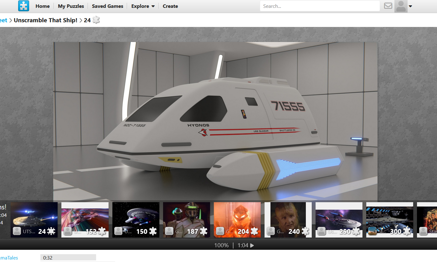Click the 100% completion text
437x262 pixels.
[x=221, y=245]
